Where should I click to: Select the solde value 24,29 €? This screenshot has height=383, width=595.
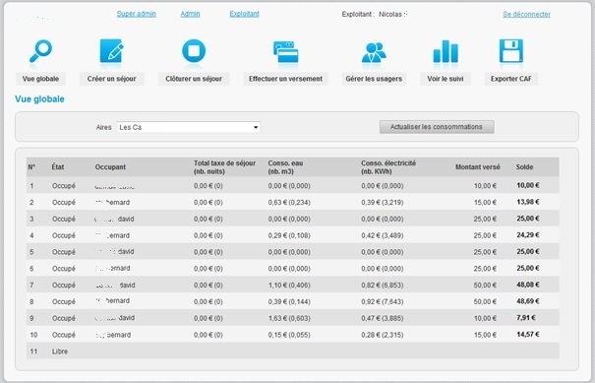tap(528, 234)
